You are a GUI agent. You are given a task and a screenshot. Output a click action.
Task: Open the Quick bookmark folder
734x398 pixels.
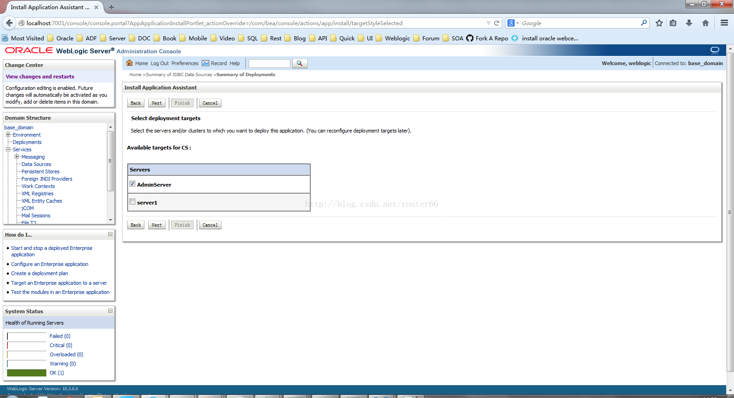pos(342,38)
